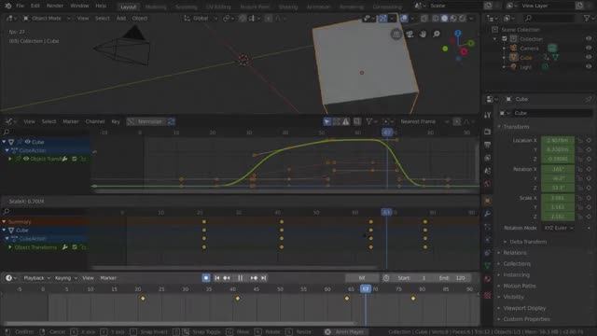Open the graph editor Channel menu
597x336 pixels.
coord(95,121)
